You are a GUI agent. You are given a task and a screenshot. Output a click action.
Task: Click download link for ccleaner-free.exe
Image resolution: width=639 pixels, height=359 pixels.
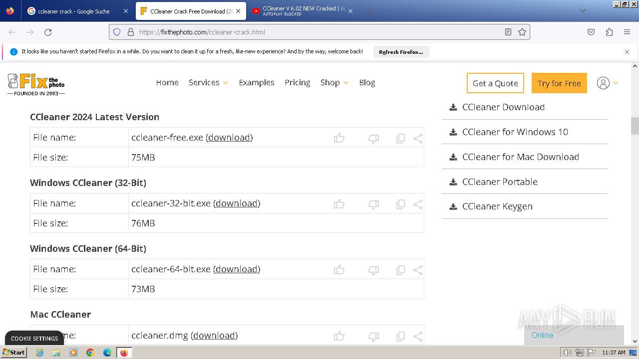(229, 138)
